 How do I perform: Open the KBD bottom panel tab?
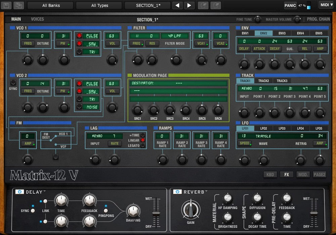click(x=270, y=174)
